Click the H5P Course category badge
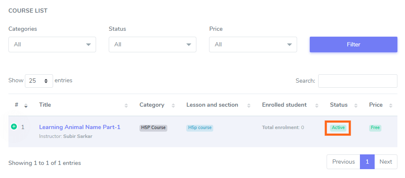 (153, 128)
